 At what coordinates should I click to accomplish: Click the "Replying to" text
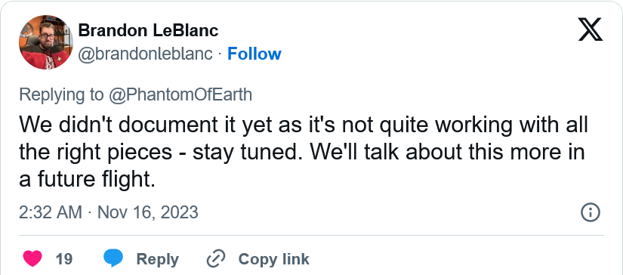tap(62, 95)
